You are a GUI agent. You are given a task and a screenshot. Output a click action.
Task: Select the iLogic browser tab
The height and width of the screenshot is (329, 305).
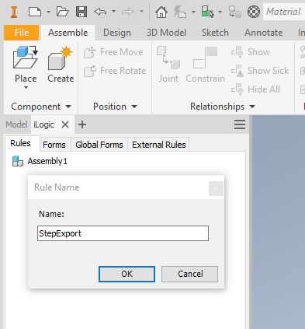click(x=43, y=124)
